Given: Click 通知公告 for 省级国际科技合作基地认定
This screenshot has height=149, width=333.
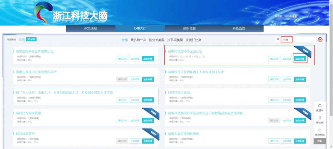Looking at the screenshot, I should click(122, 59).
